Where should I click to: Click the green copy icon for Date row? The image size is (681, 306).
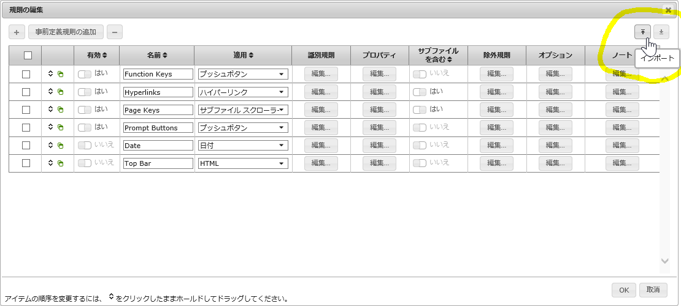[60, 146]
